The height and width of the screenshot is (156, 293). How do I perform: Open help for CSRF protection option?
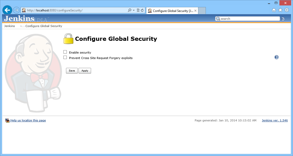point(277,57)
